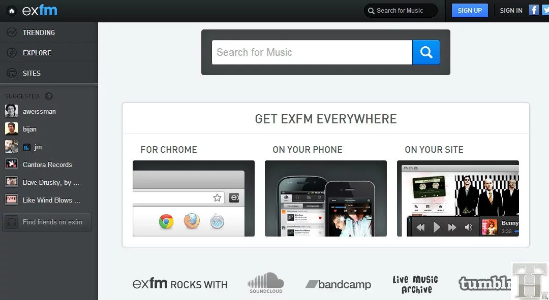Image resolution: width=549 pixels, height=300 pixels.
Task: Open the TRENDING sidebar section
Action: [x=49, y=32]
